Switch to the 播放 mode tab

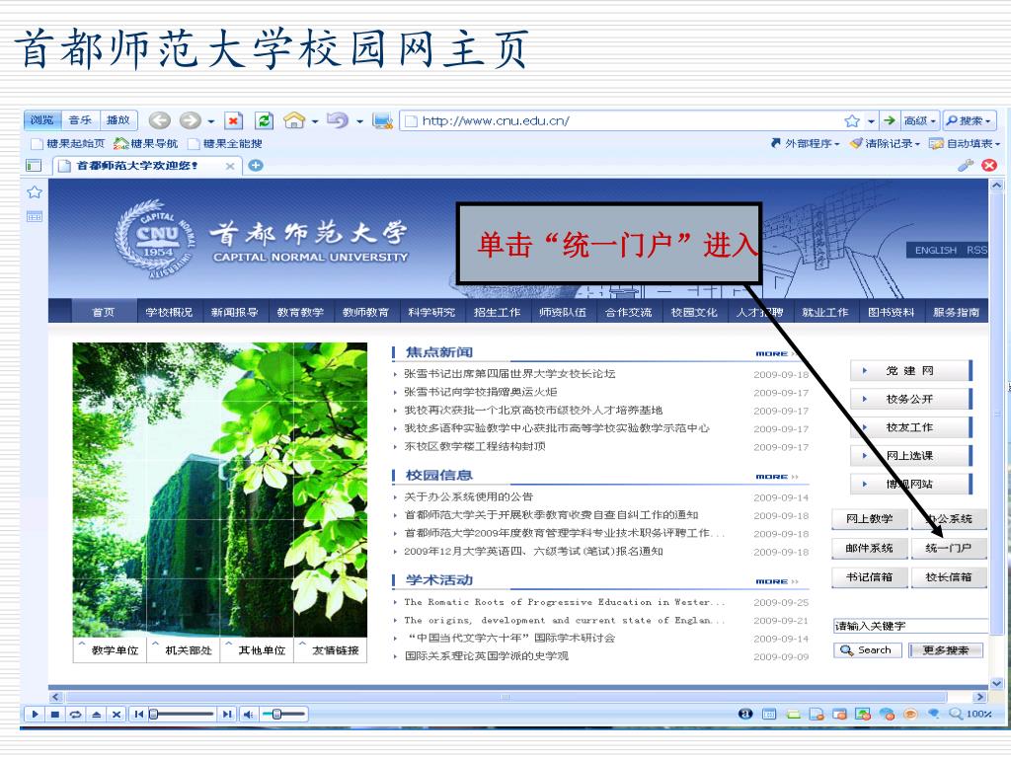click(x=118, y=119)
